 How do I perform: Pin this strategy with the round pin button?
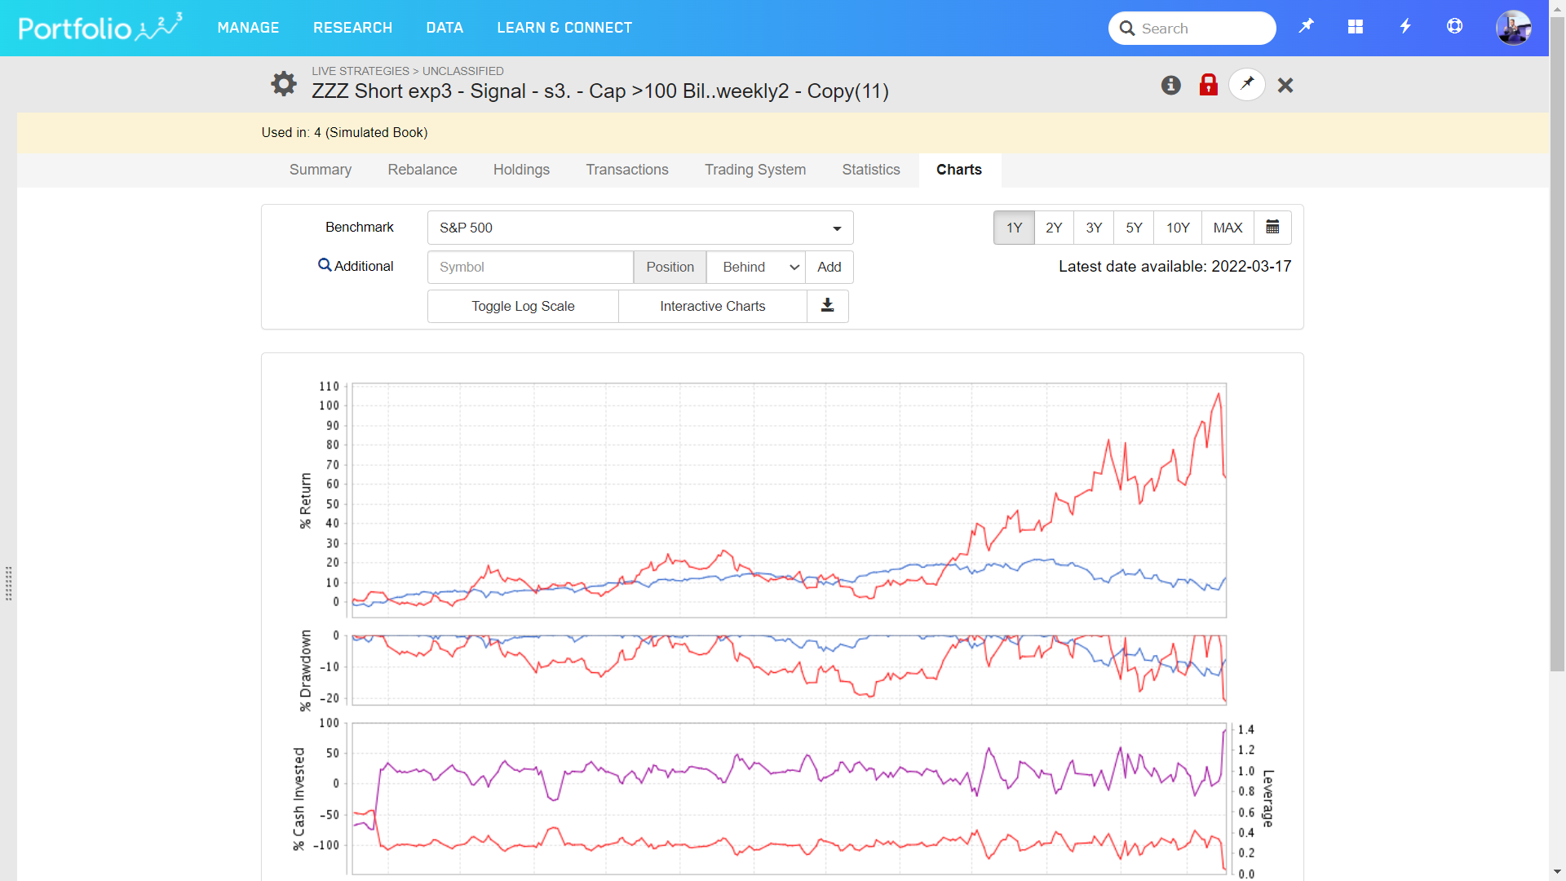(x=1246, y=85)
